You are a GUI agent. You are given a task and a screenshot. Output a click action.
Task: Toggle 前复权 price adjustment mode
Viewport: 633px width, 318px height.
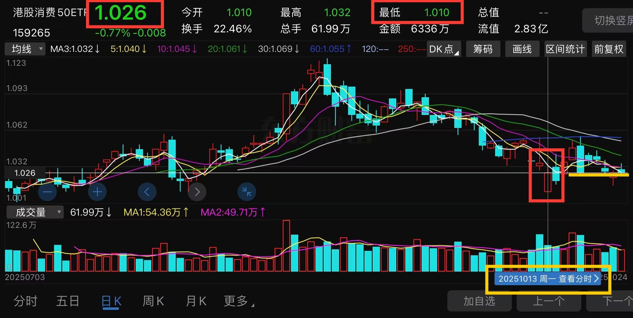[x=609, y=49]
